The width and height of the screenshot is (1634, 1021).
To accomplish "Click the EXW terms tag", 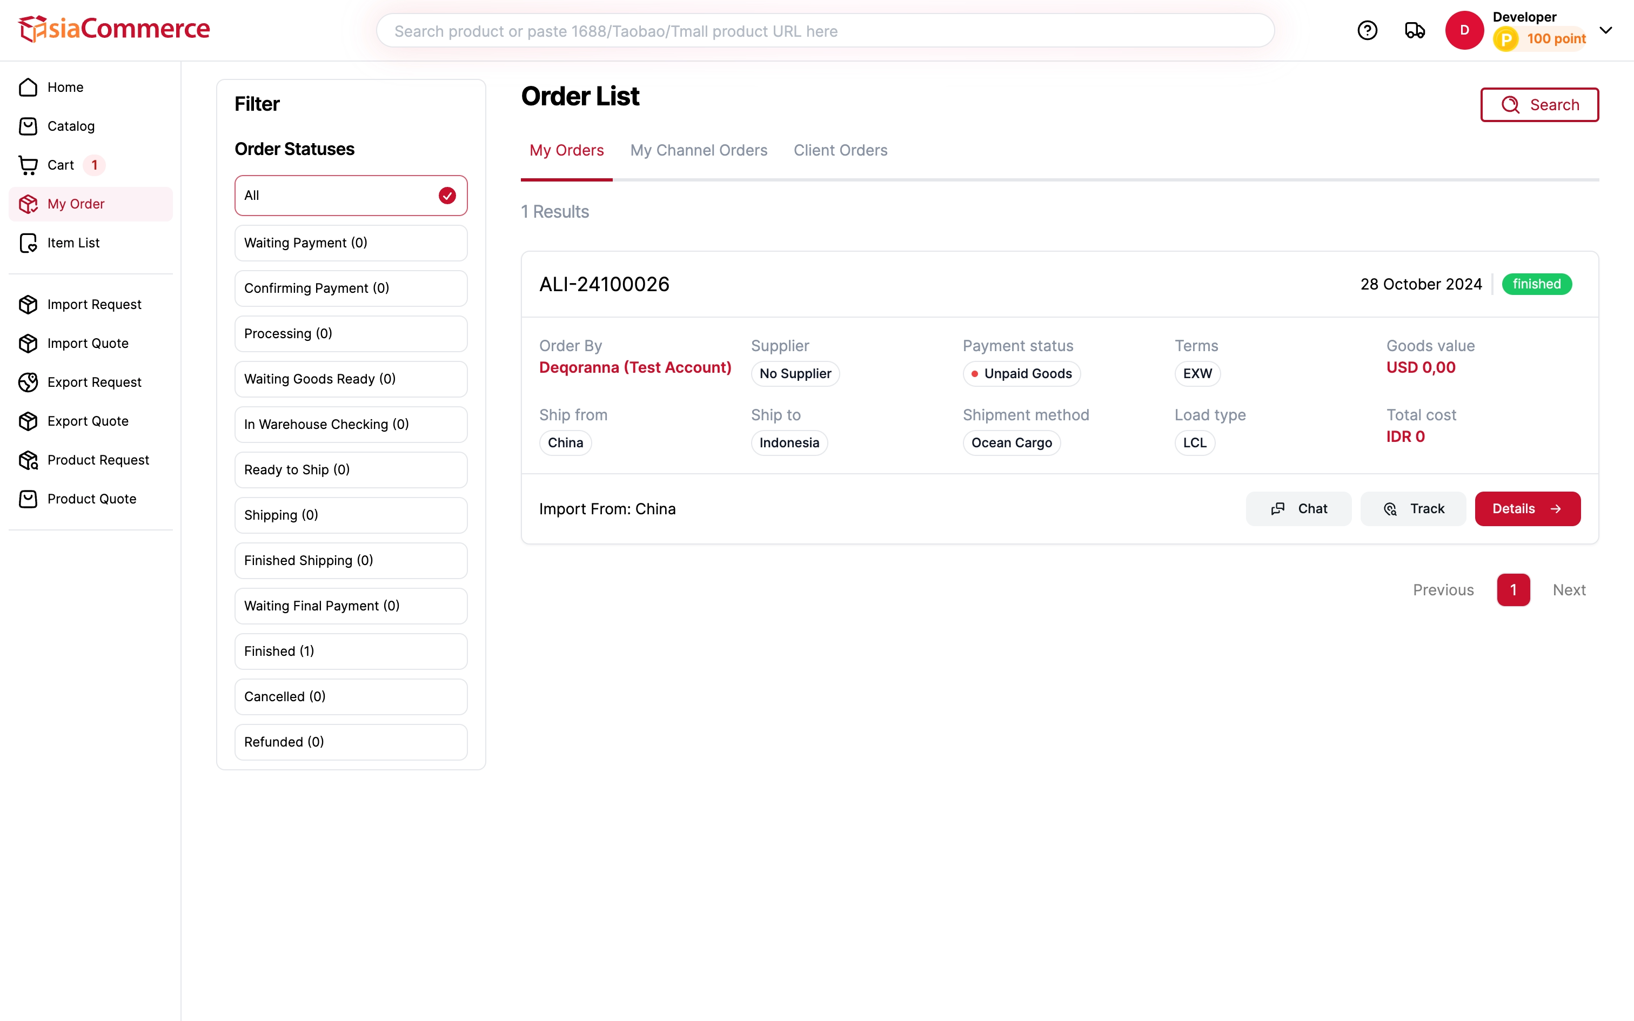I will [1197, 373].
